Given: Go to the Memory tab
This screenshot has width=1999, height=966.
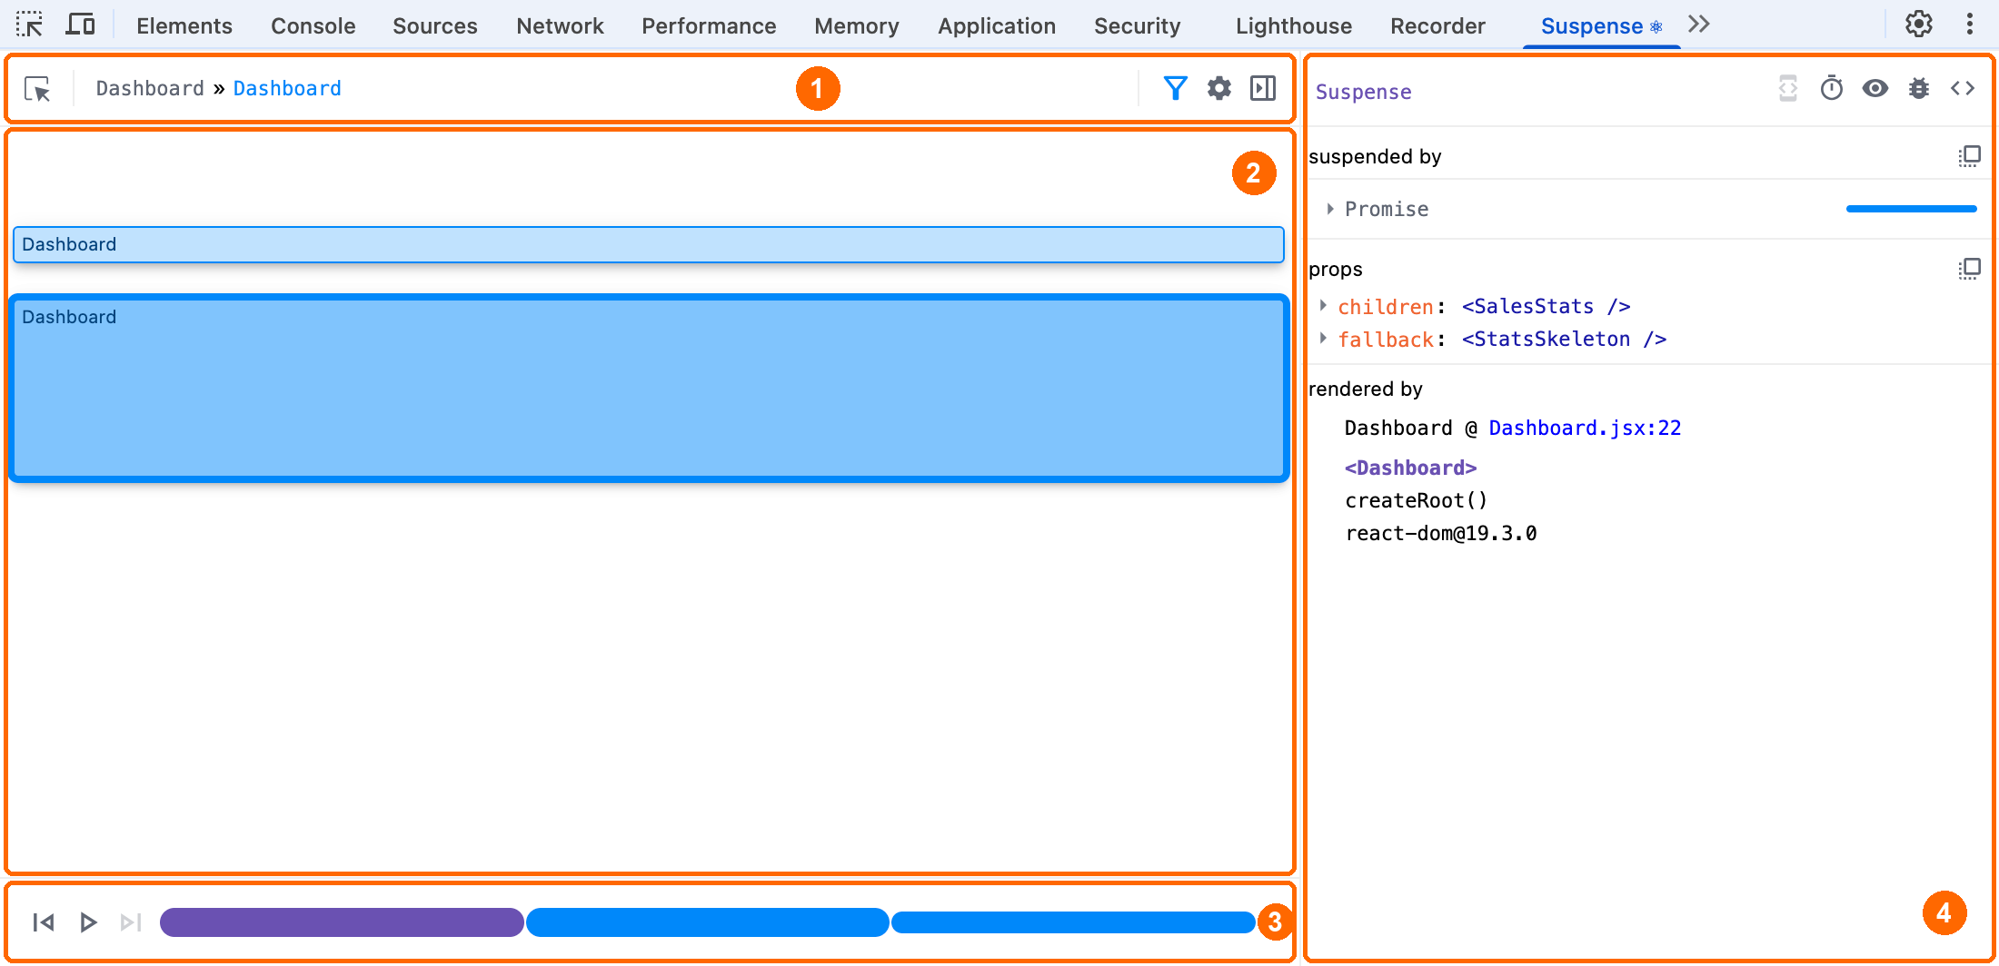Looking at the screenshot, I should pos(857,25).
